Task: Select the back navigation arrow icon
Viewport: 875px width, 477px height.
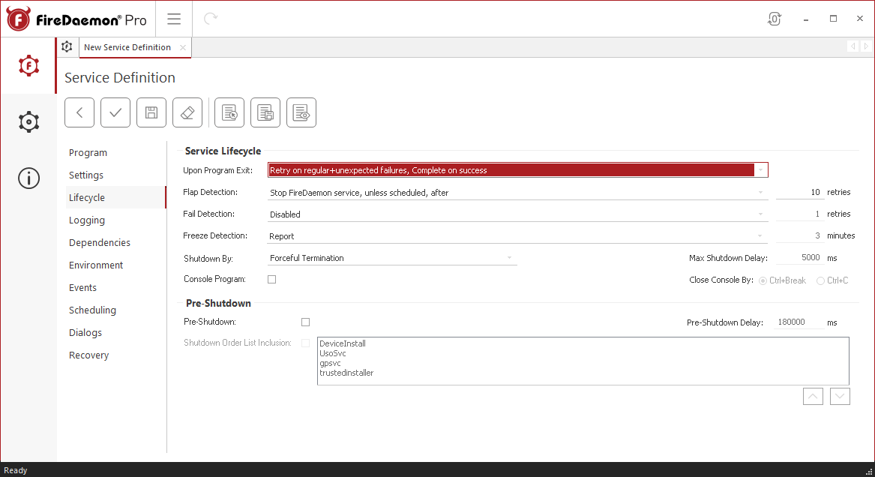Action: [x=79, y=112]
